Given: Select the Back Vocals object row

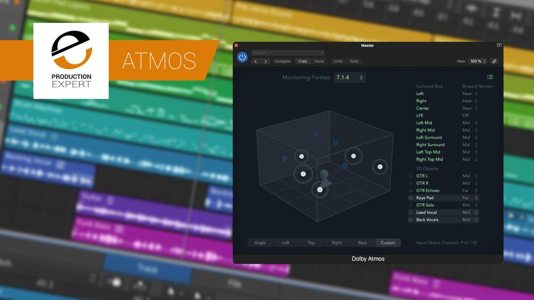Looking at the screenshot, I should coord(443,220).
